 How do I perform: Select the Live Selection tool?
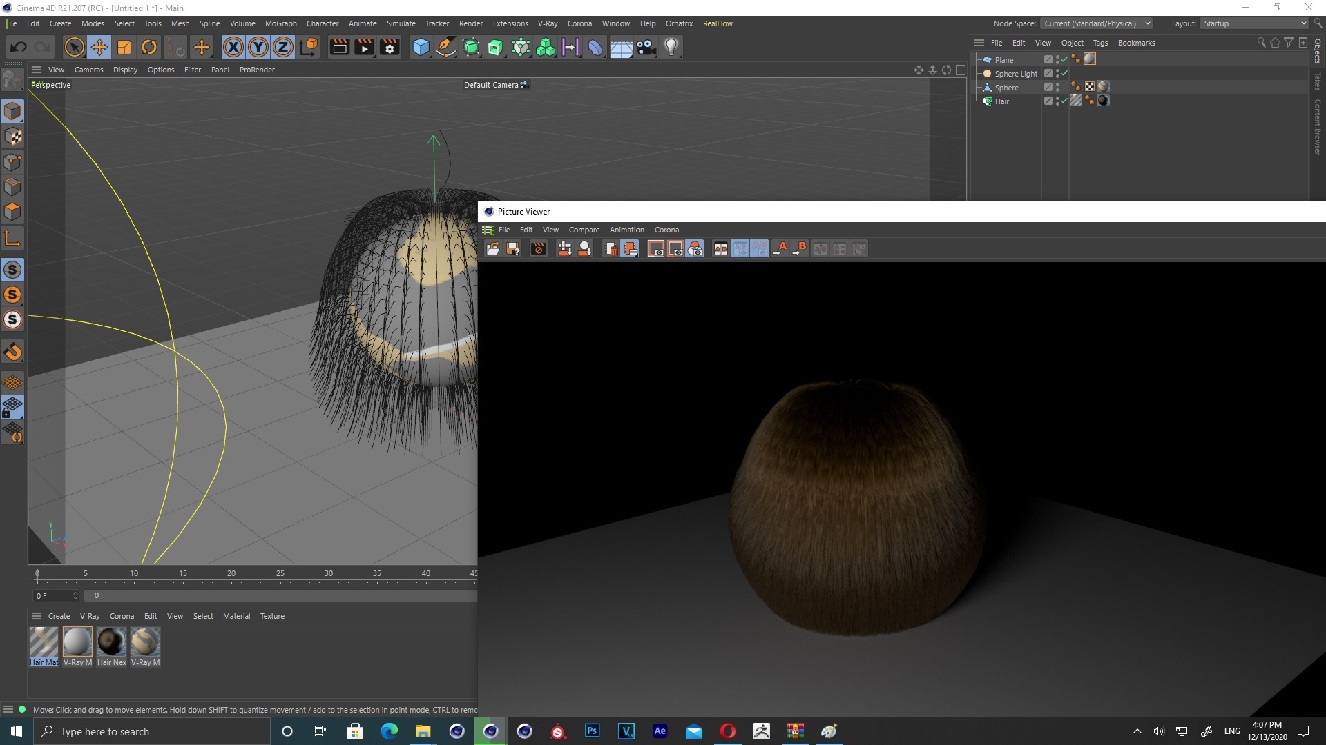[x=74, y=47]
